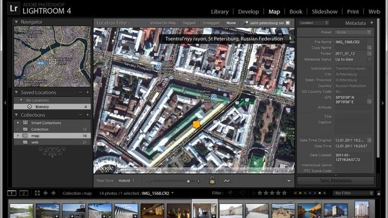Select the Bratskiy saved location
This screenshot has width=388, height=218.
(52, 107)
